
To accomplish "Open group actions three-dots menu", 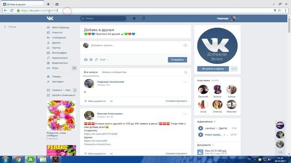I will click(x=234, y=69).
